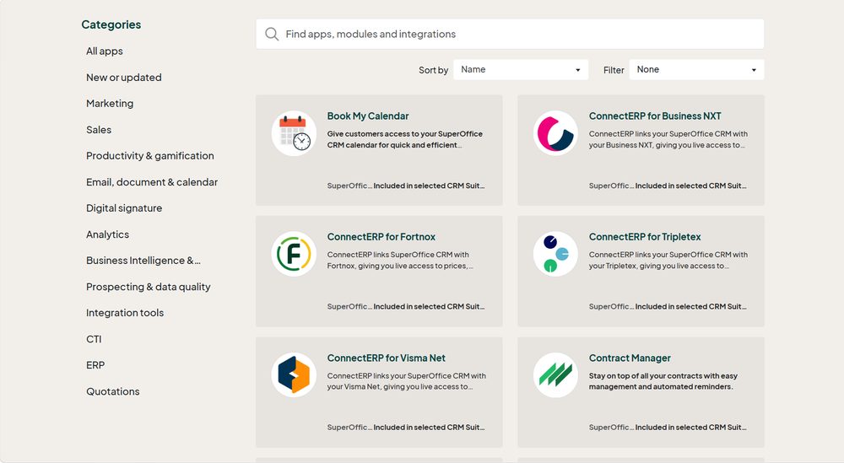Focus the Find apps search field

[x=510, y=34]
